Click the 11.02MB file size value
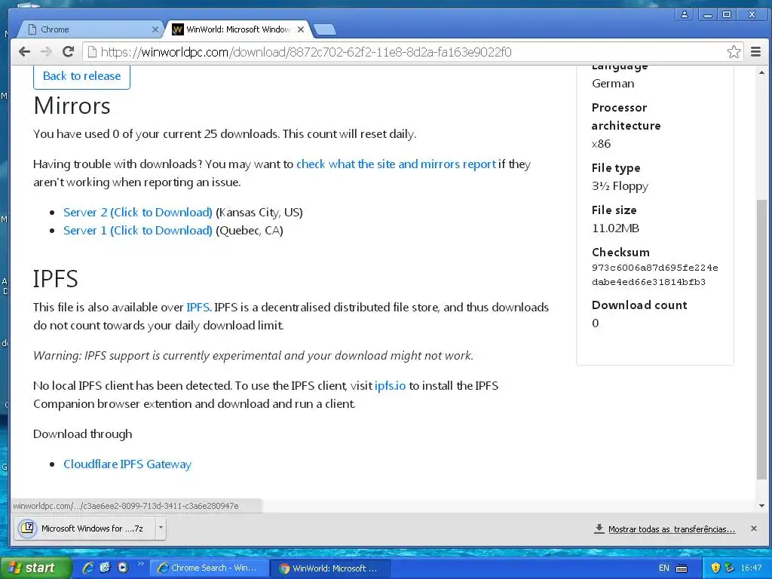772x579 pixels. pyautogui.click(x=615, y=228)
